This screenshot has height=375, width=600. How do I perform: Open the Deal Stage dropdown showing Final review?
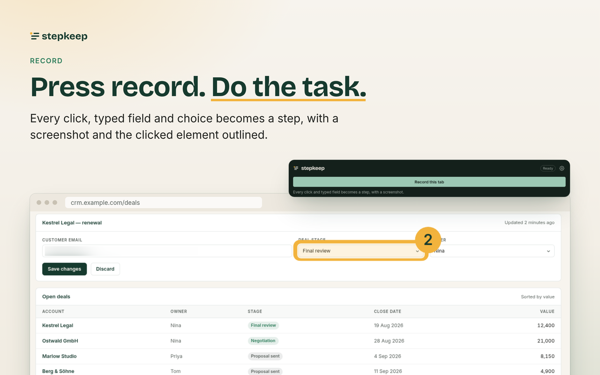click(360, 251)
